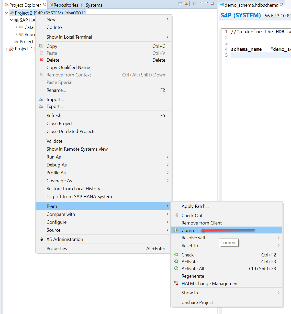Click the Import icon in context menu
Viewport: 291px width, 314px height.
41,99
